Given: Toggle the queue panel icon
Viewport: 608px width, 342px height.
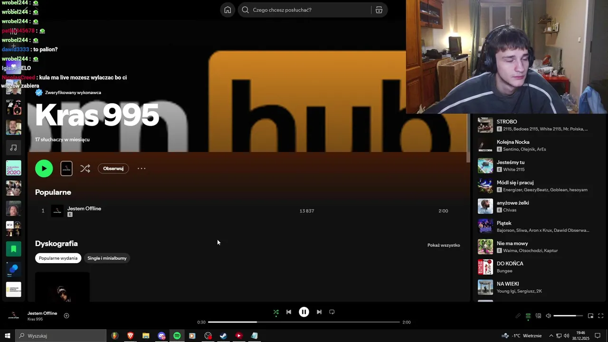Looking at the screenshot, I should [x=528, y=316].
